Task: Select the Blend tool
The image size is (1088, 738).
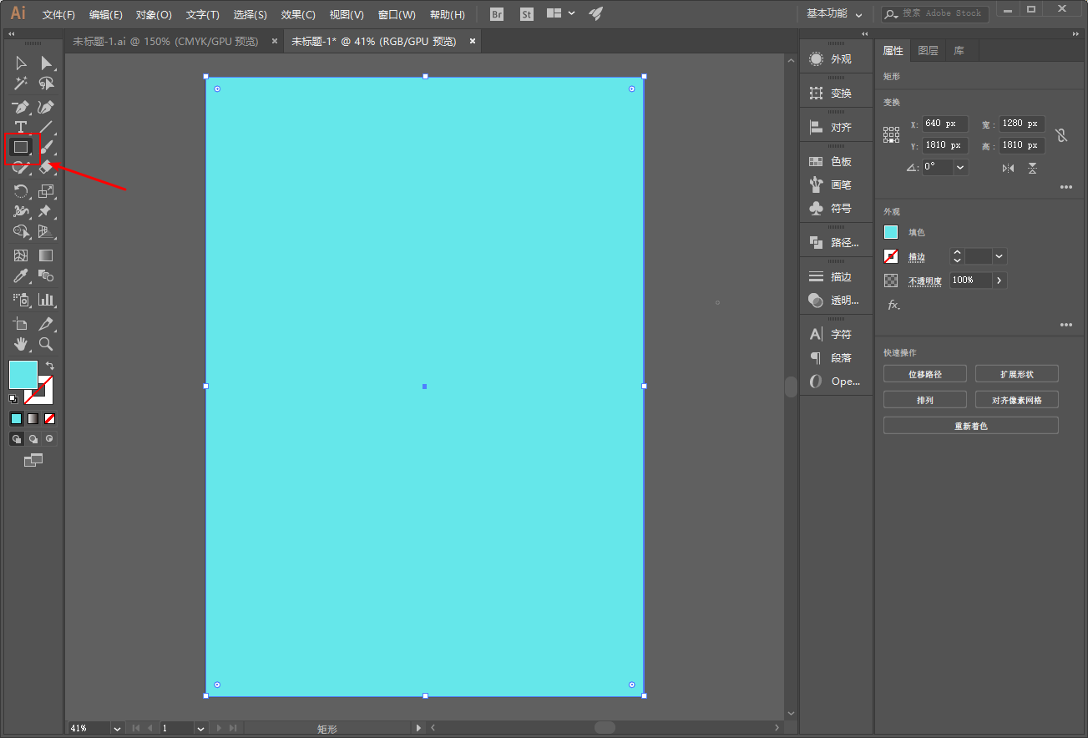Action: coord(47,275)
